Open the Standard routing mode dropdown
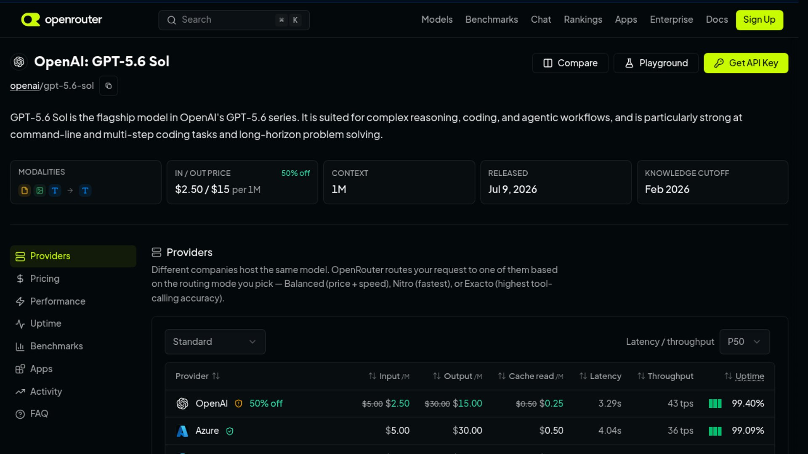This screenshot has width=808, height=454. (215, 342)
